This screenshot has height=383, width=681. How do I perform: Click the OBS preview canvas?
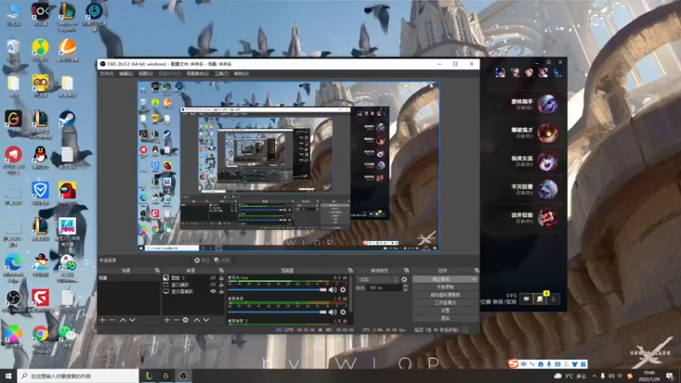289,166
